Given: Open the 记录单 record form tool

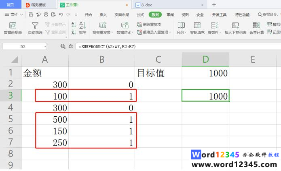Looking at the screenshot, I should click(274, 32).
